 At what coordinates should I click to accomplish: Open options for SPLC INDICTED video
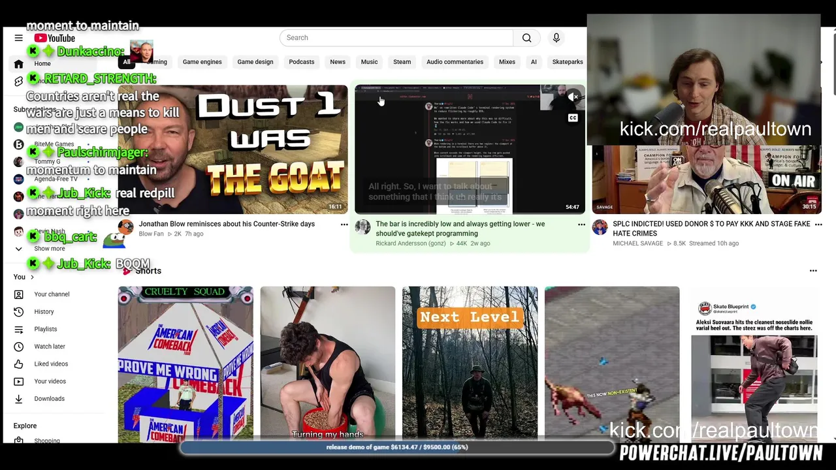point(818,225)
